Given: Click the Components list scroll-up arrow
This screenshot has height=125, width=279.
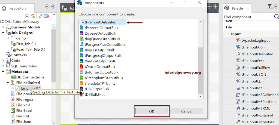Looking at the screenshot, I should (x=200, y=22).
